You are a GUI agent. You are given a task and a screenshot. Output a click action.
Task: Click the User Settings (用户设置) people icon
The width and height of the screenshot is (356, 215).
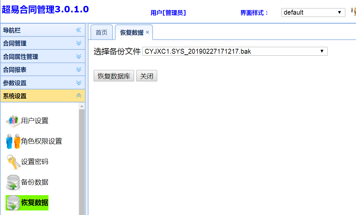pyautogui.click(x=13, y=121)
